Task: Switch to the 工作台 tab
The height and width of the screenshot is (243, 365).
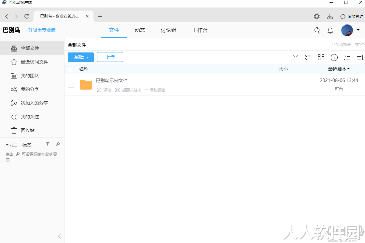Action: (x=200, y=30)
